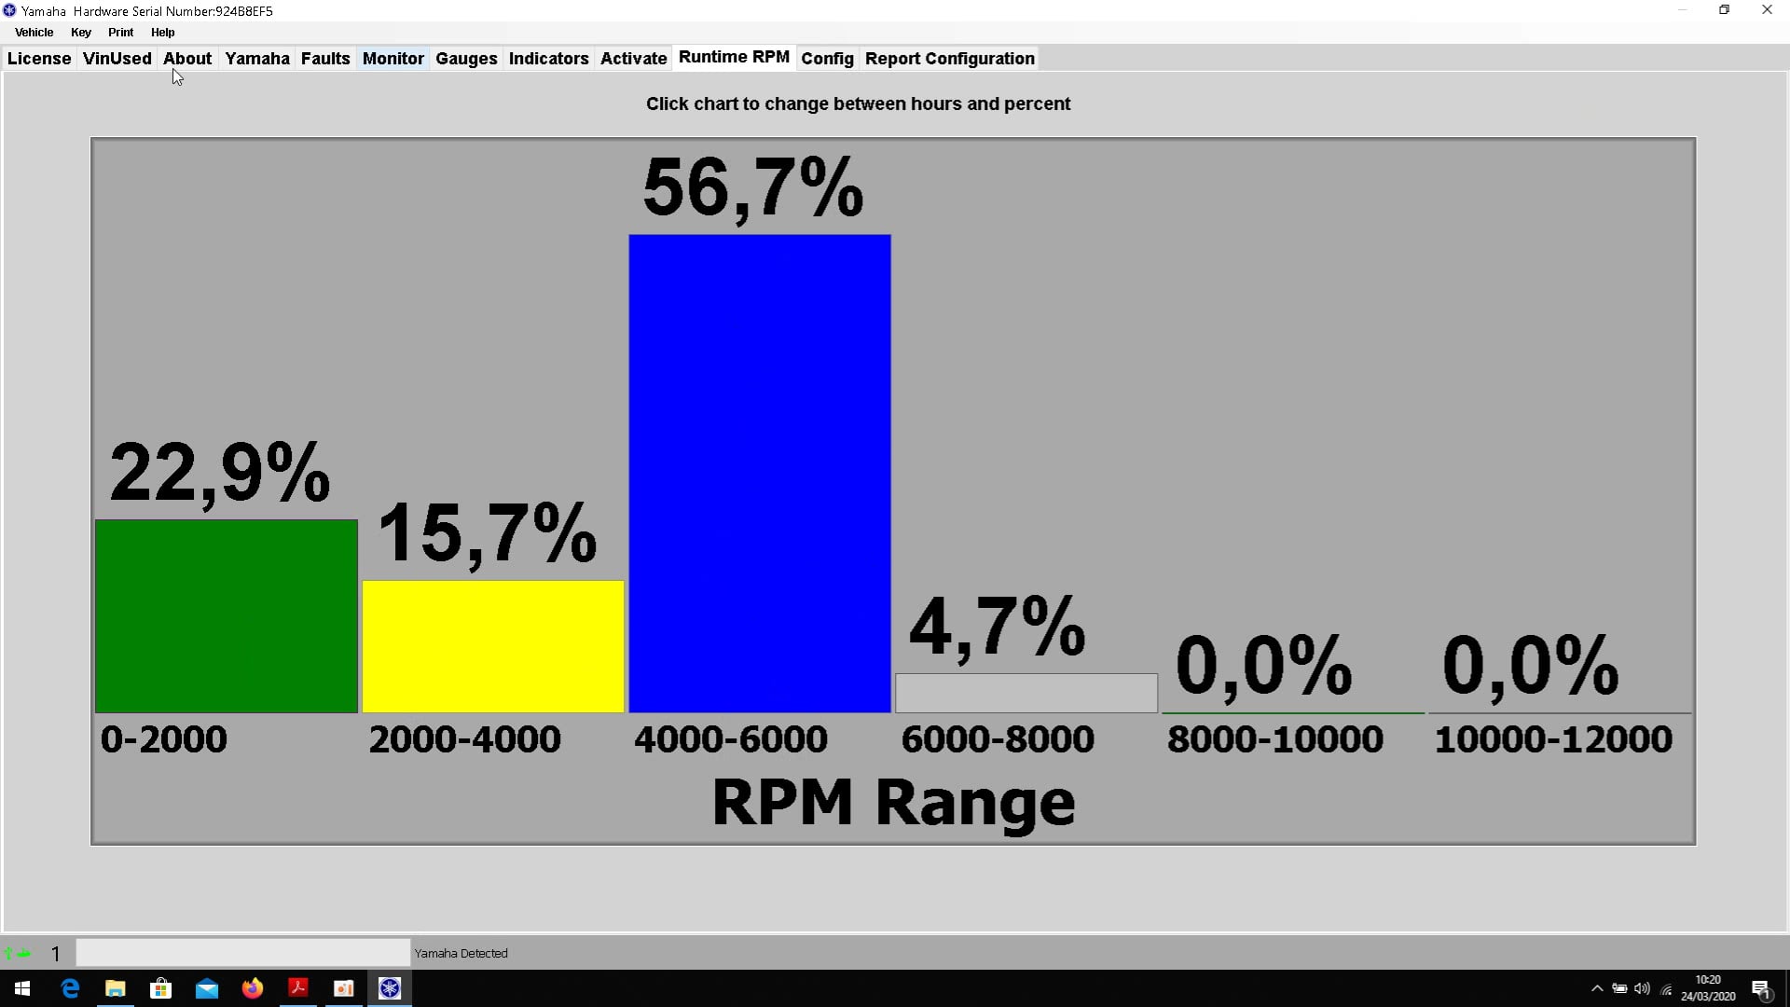Click the 8000-10000 axis label
The width and height of the screenshot is (1790, 1007).
(1275, 739)
